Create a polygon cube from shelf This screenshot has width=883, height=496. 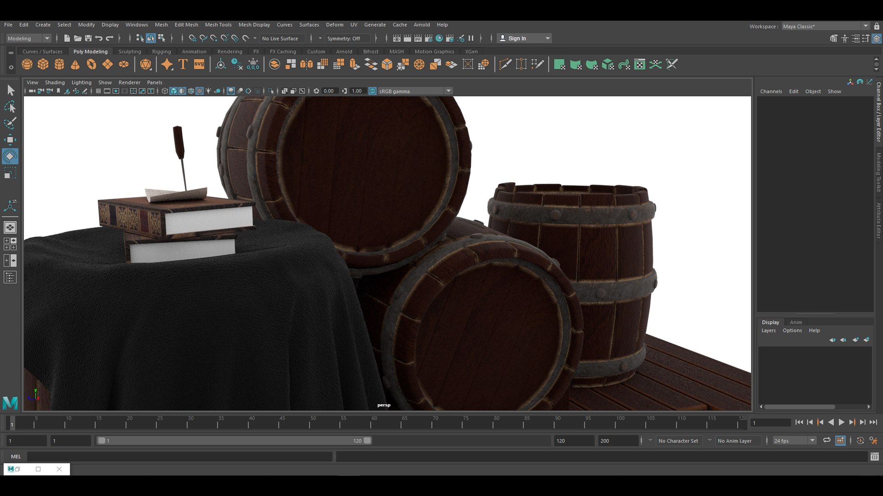[x=43, y=64]
